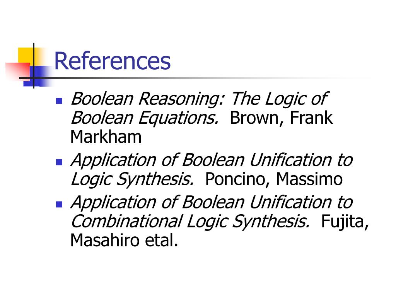This screenshot has height=297, width=396.
Task: Click second reference 'Application of Boolean Unification to'
Action: (212, 160)
